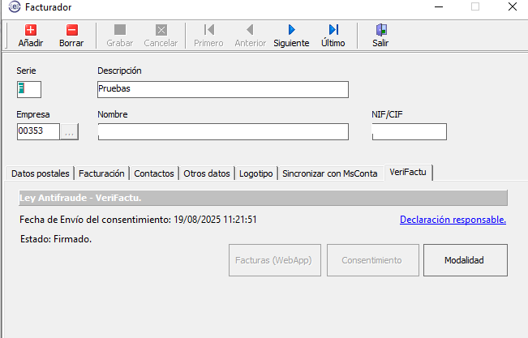The image size is (528, 338).
Task: Open the Declaración responsable link
Action: [453, 220]
